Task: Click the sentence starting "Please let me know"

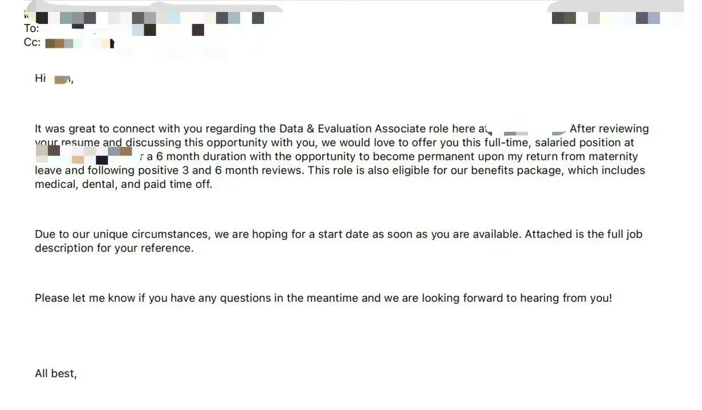Action: tap(323, 298)
